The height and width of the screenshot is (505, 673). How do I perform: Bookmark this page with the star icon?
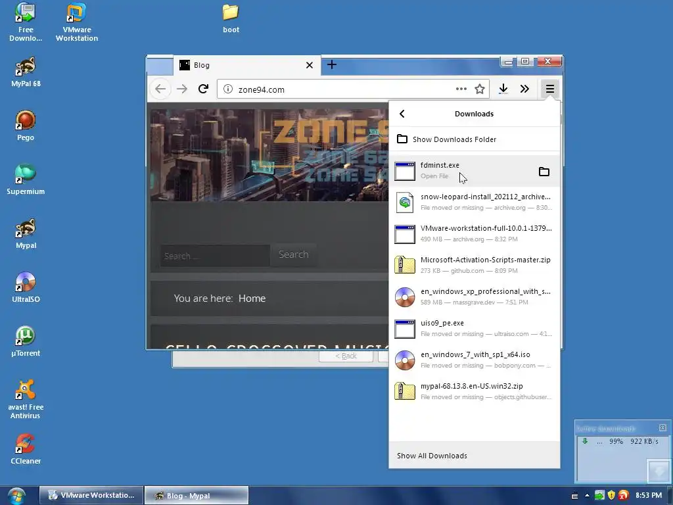(479, 89)
